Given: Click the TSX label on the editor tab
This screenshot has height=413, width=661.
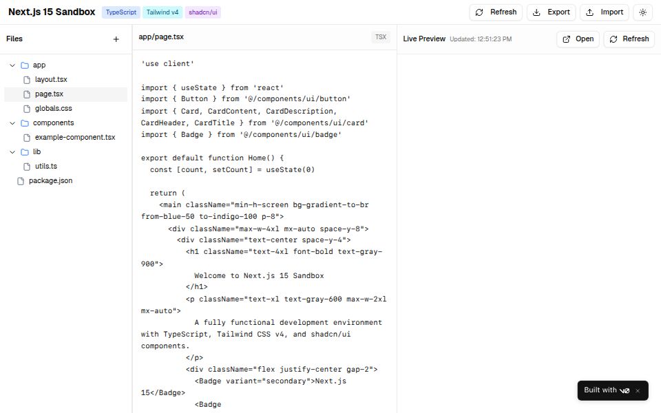Looking at the screenshot, I should [381, 36].
